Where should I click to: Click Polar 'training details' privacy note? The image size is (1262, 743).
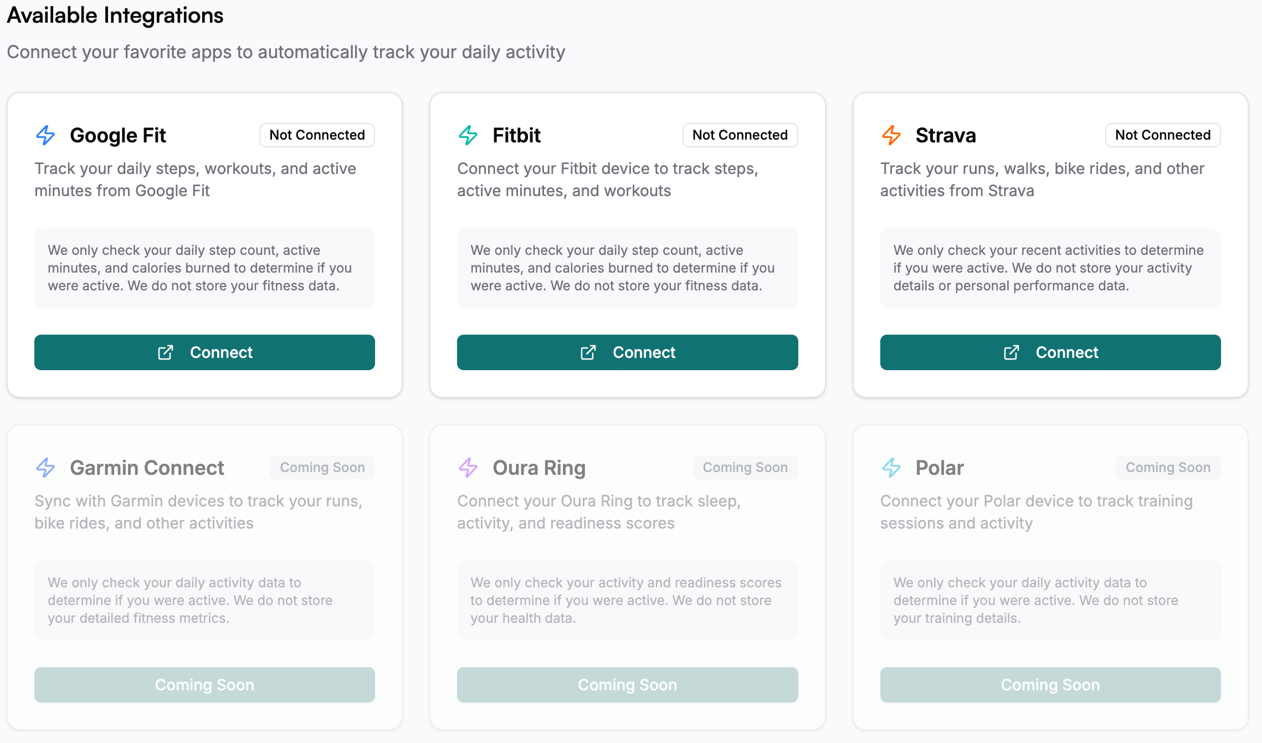coord(1050,601)
